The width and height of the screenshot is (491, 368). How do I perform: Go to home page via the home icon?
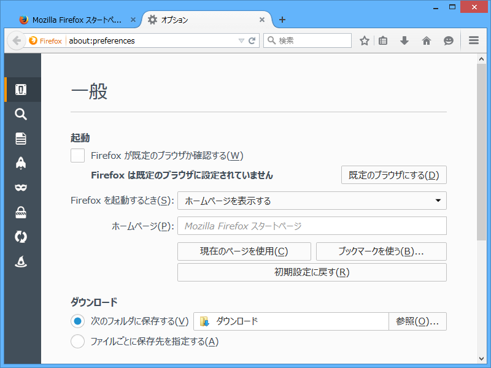[x=426, y=40]
